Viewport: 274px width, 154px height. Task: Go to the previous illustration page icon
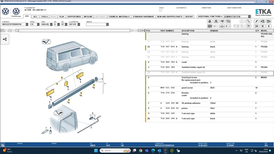point(262,21)
